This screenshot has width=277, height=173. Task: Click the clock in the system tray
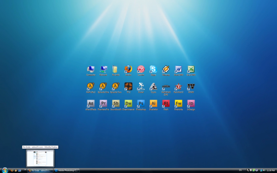271,170
